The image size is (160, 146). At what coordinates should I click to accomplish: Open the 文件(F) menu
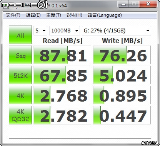coord(13,15)
